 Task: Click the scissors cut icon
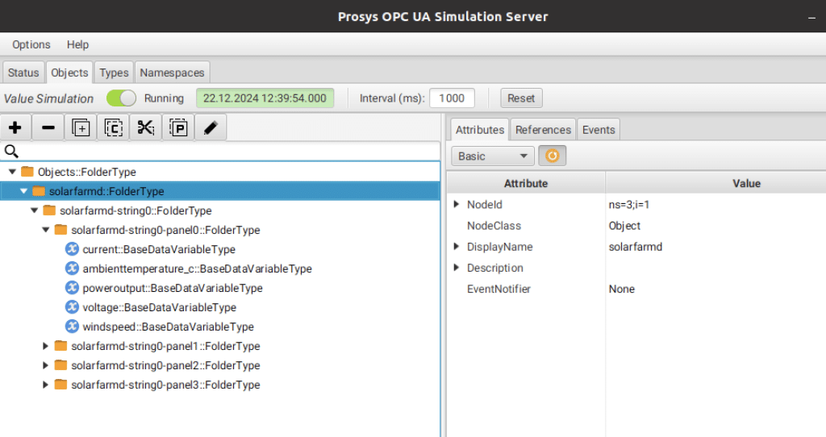coord(146,127)
